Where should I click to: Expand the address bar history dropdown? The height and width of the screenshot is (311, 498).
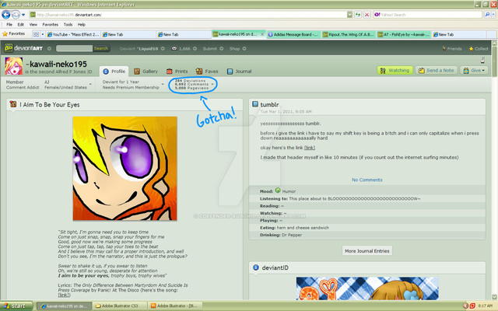click(349, 15)
